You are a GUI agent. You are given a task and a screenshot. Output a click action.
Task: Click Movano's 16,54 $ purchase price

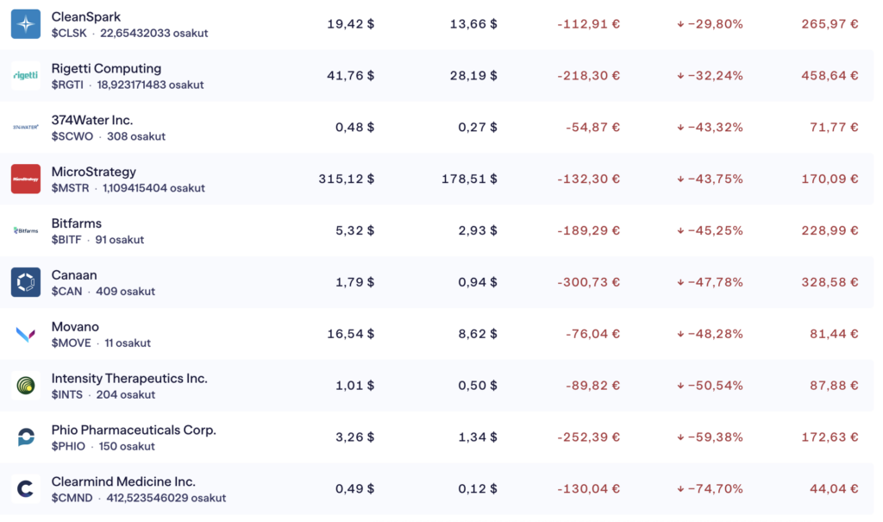point(350,334)
